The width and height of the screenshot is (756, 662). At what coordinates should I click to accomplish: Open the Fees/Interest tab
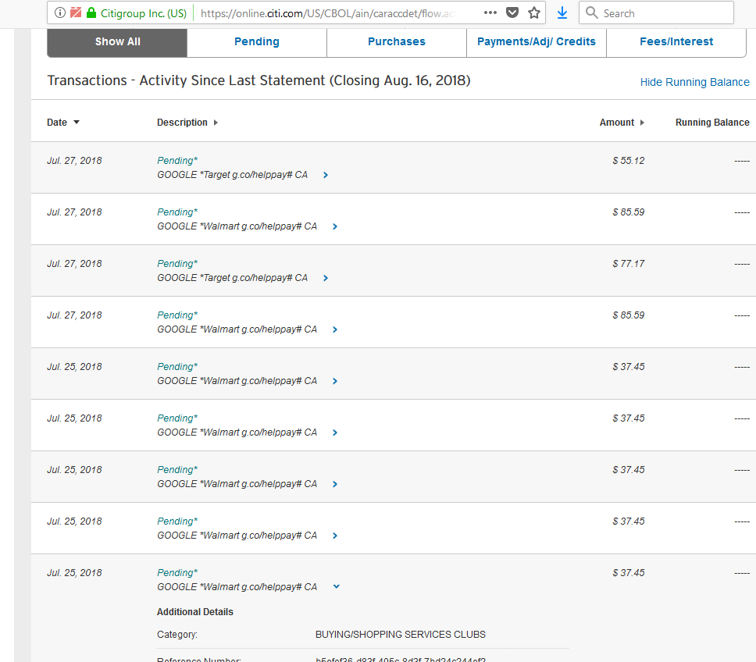pos(676,42)
